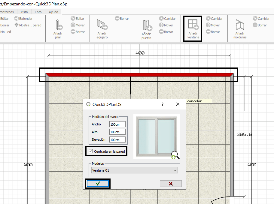Screen dimensions: 274x204
Task: Click the Mostra... pared lightbulb tool
Action: pos(28,25)
